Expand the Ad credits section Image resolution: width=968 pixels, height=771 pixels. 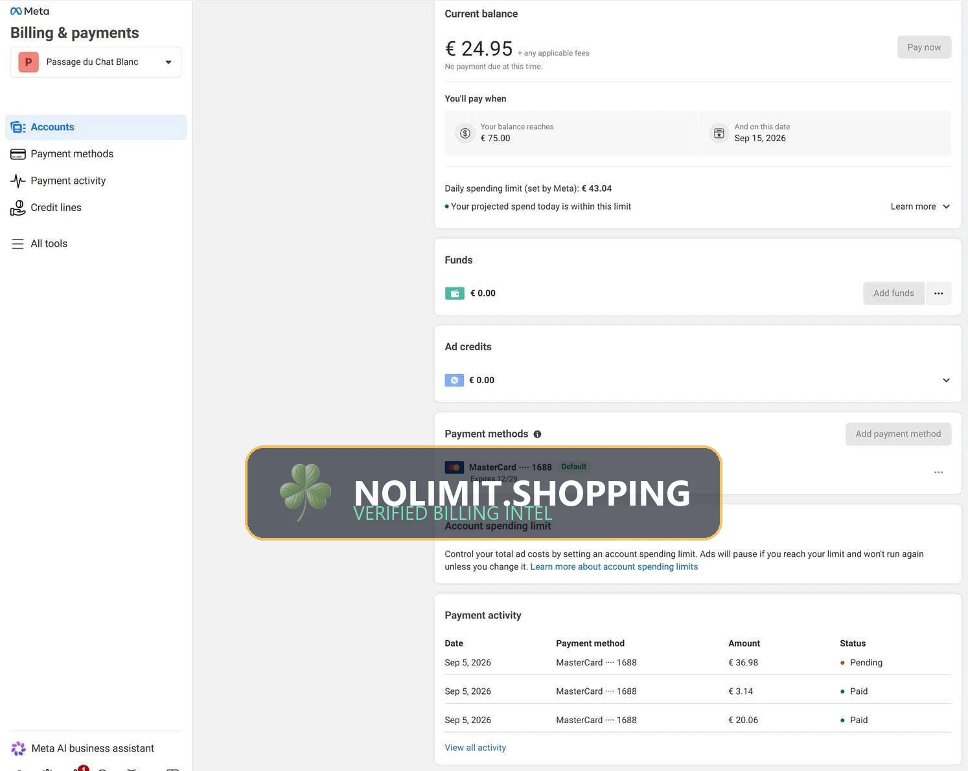click(x=946, y=381)
